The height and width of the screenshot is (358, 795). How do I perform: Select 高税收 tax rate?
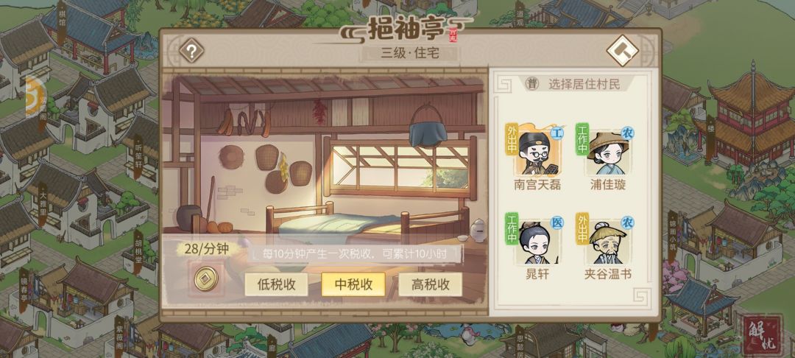430,284
